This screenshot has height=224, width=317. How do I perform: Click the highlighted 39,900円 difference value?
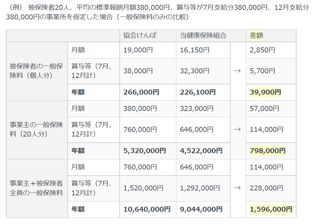265,92
